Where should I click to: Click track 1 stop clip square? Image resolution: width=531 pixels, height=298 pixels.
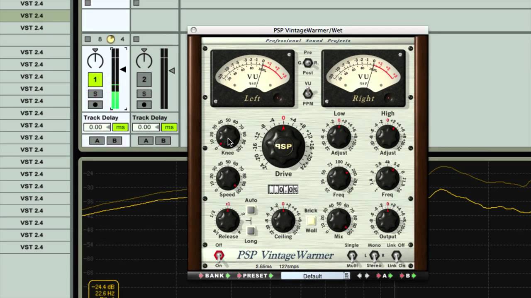[88, 39]
